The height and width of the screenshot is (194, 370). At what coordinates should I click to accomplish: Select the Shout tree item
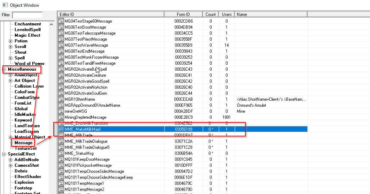[x=21, y=52]
